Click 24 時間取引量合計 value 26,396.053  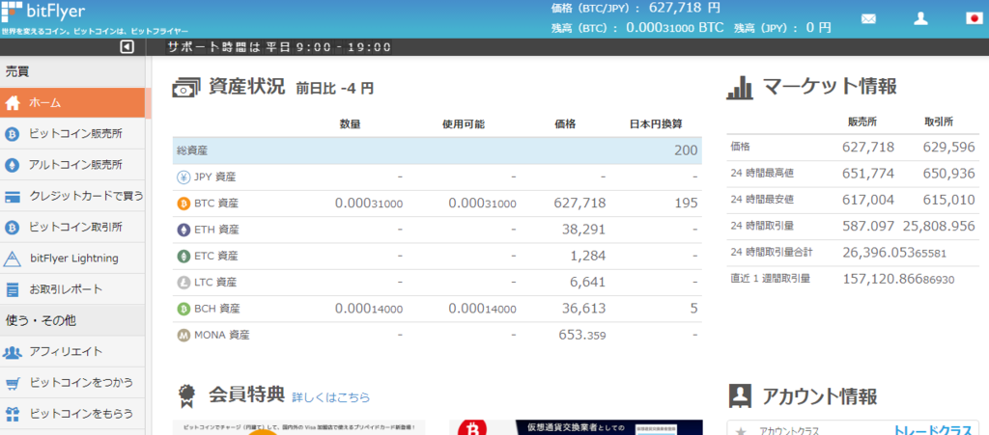[894, 253]
